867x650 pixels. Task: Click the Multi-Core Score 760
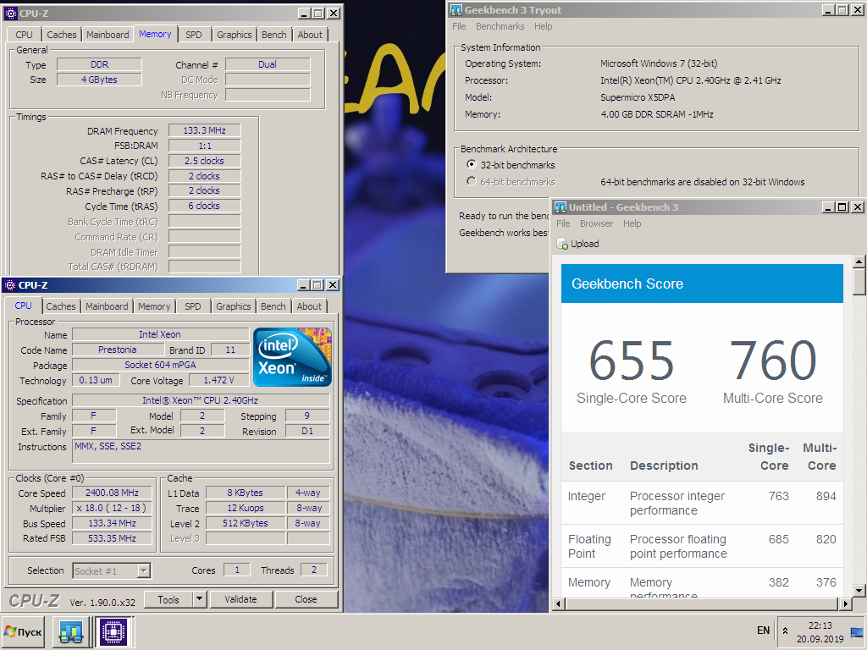coord(772,361)
